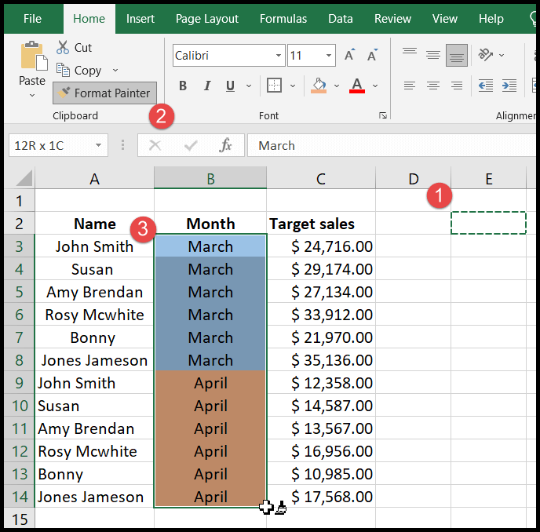540x532 pixels.
Task: Apply the red font color icon
Action: pyautogui.click(x=357, y=86)
